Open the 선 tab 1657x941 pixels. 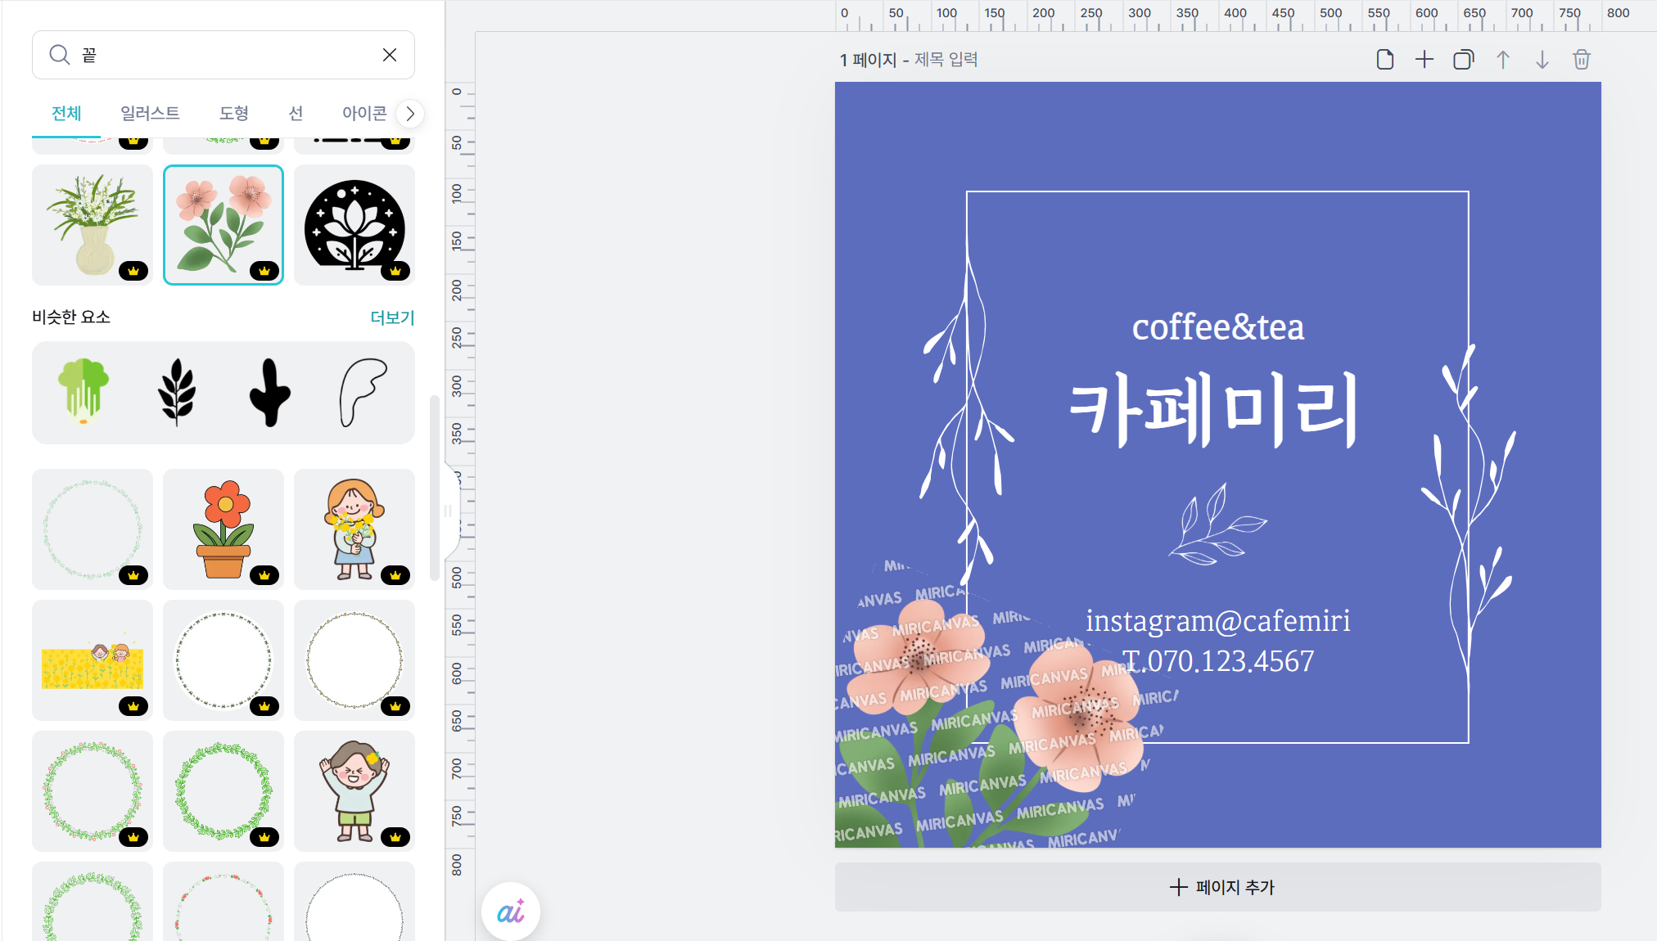click(x=296, y=113)
